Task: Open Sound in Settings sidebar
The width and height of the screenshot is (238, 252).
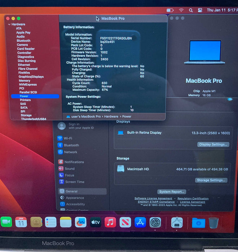Action: pyautogui.click(x=67, y=168)
